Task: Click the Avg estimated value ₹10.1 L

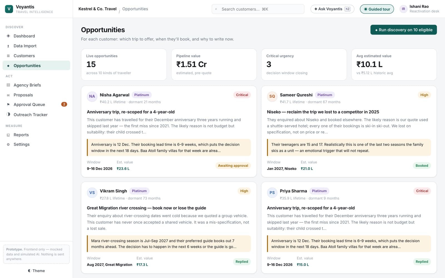Action: (x=369, y=64)
